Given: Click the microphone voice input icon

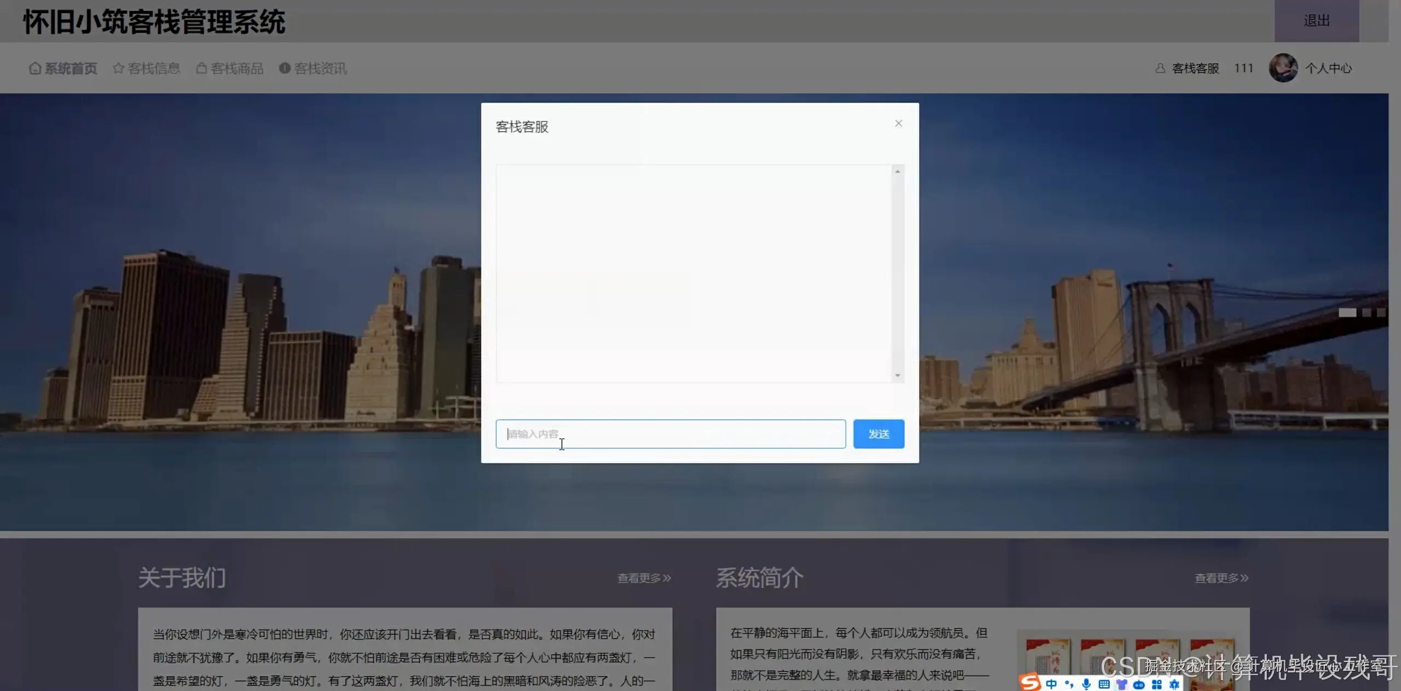Looking at the screenshot, I should (1086, 683).
